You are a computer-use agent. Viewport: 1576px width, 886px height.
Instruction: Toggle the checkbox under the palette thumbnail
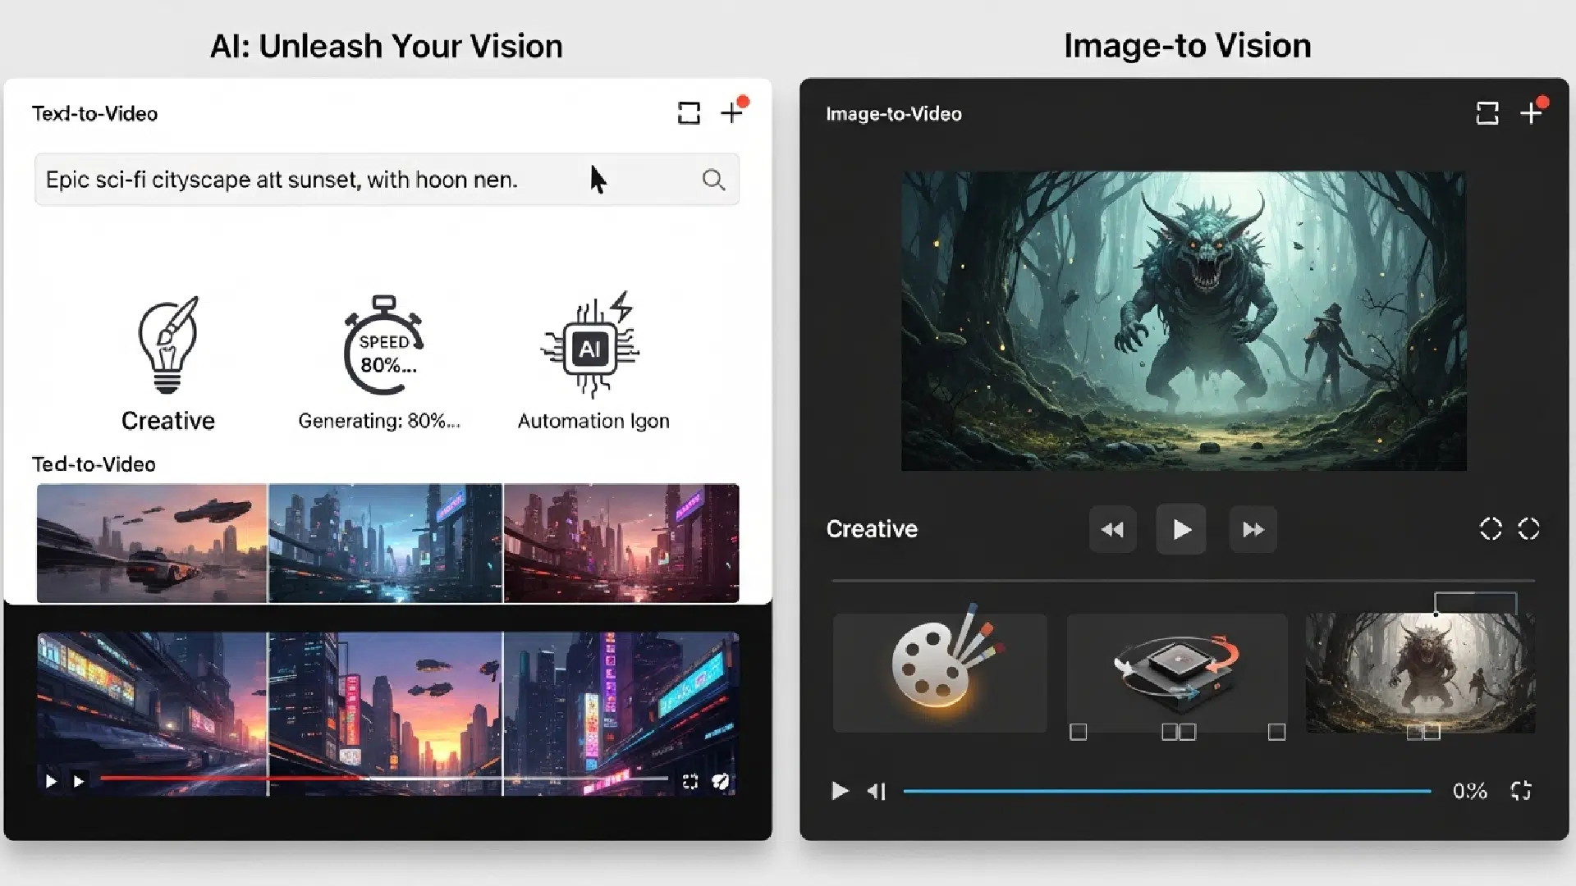coord(1079,732)
